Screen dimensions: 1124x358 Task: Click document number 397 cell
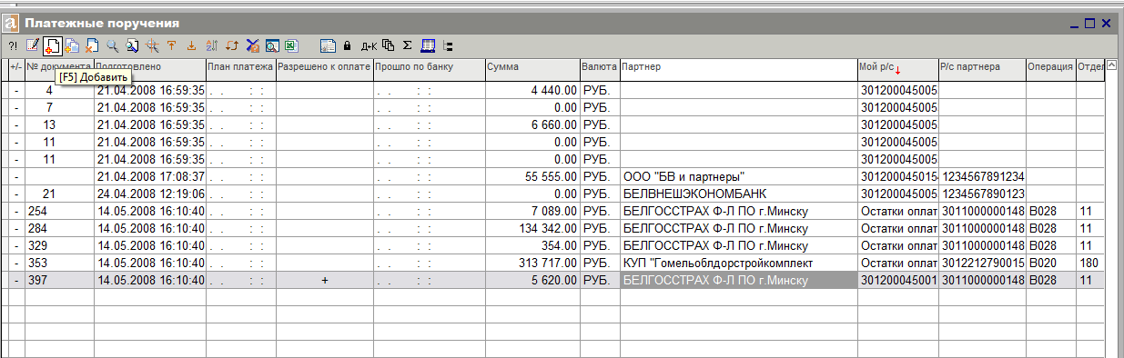pos(59,280)
